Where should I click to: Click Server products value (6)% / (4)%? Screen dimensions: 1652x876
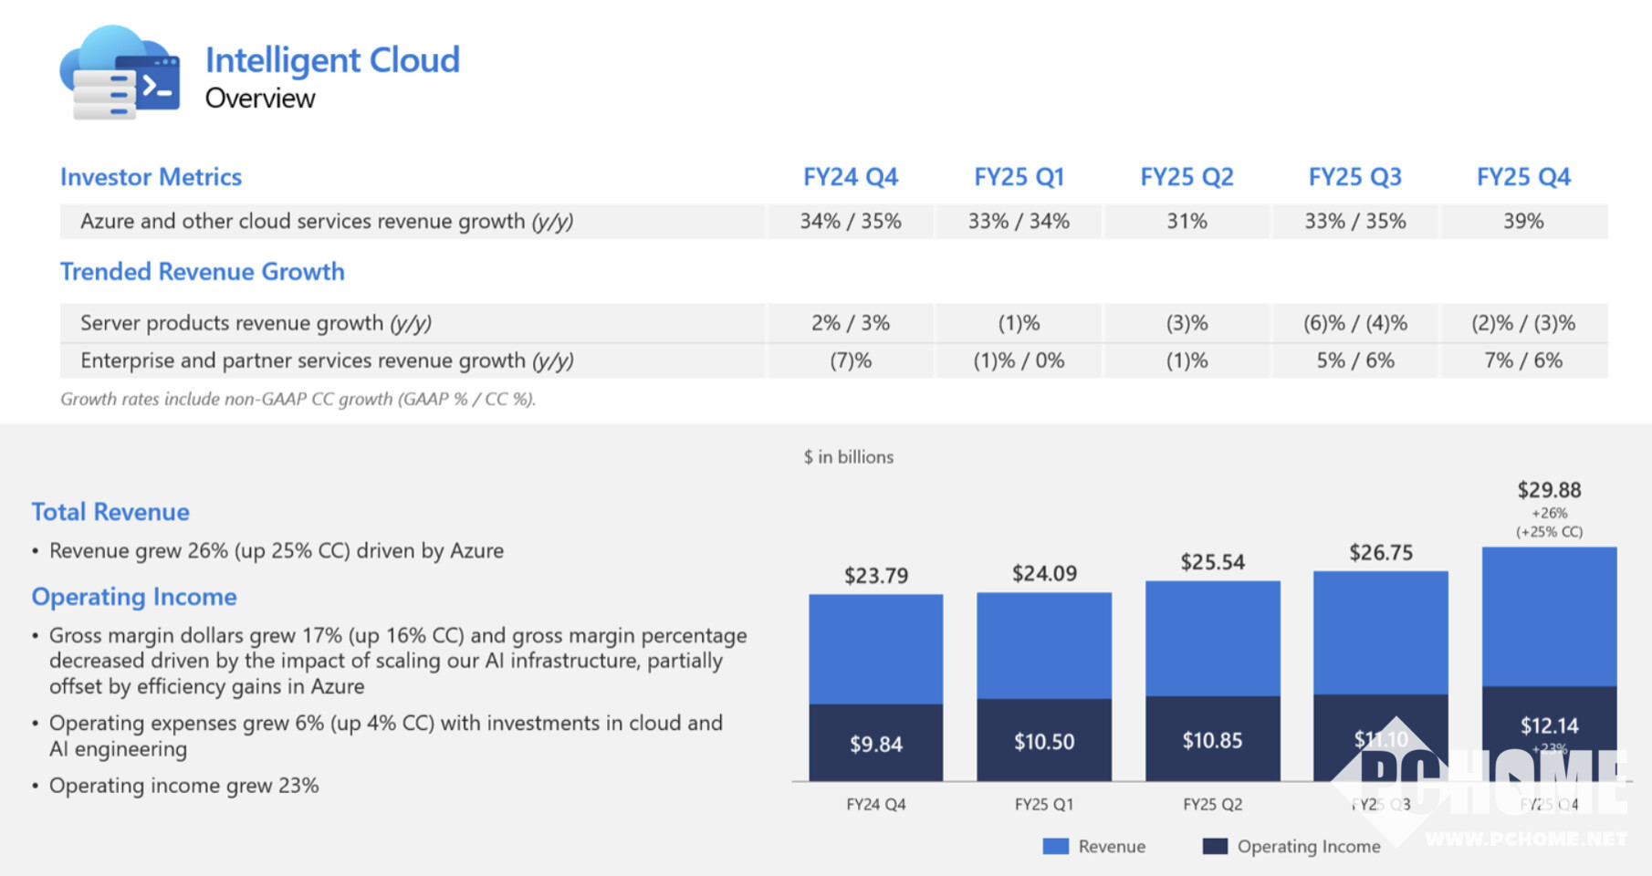click(1354, 323)
